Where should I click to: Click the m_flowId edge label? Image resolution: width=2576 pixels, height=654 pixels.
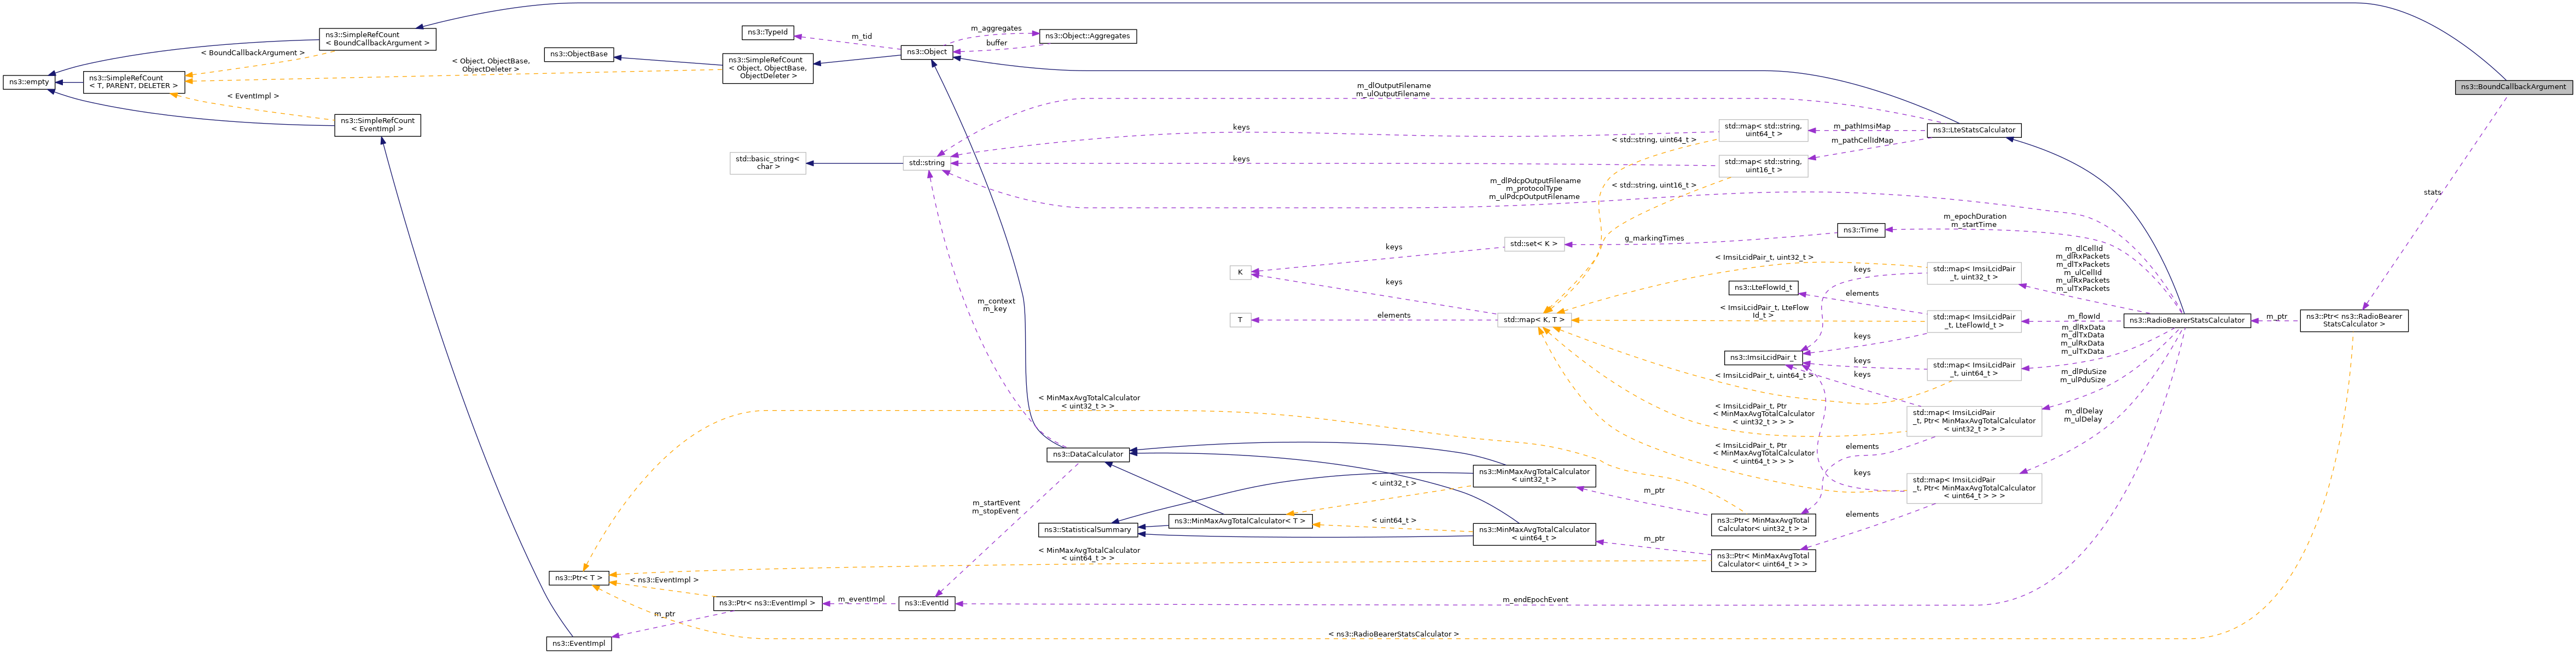(2084, 316)
